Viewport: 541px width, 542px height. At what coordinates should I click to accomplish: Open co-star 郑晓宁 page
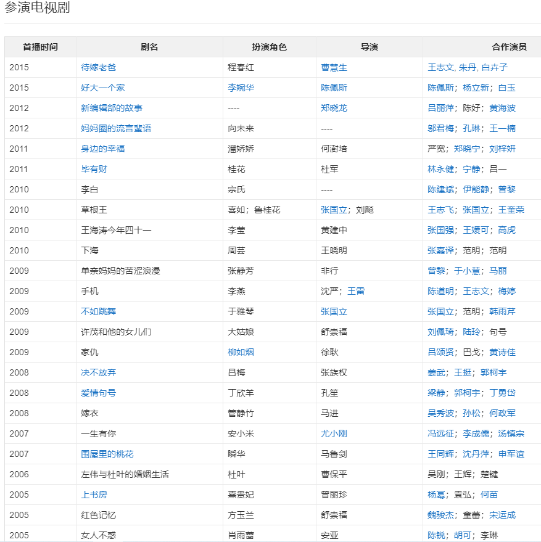(467, 149)
